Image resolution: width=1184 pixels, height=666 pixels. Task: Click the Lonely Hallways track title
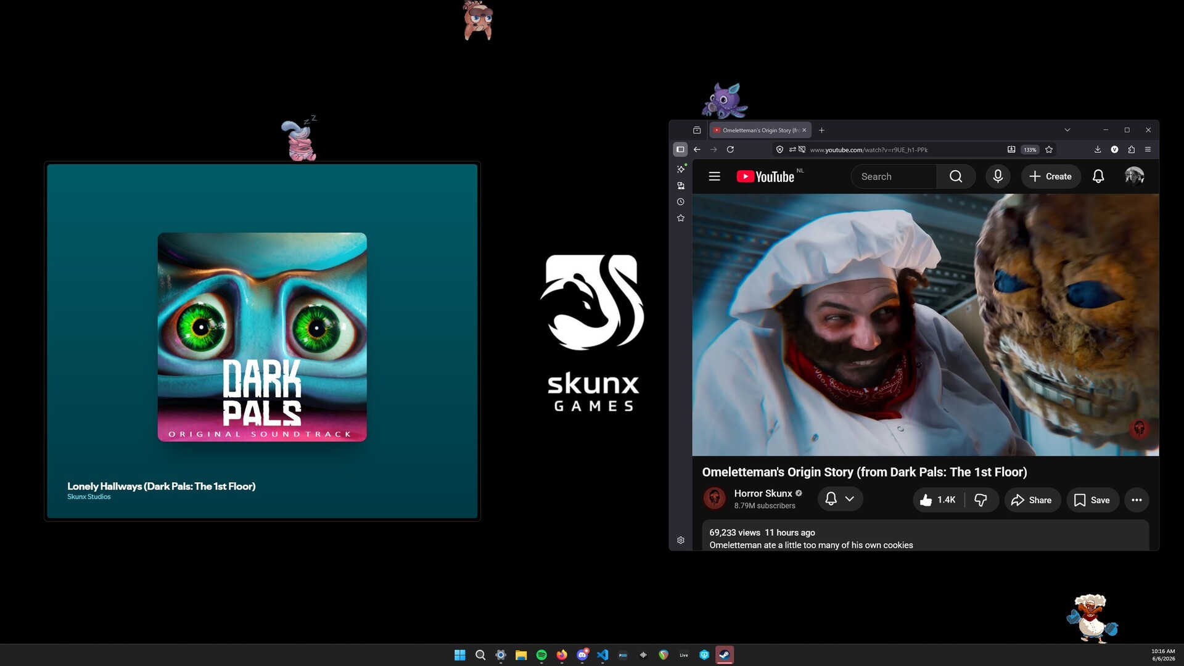click(x=162, y=486)
